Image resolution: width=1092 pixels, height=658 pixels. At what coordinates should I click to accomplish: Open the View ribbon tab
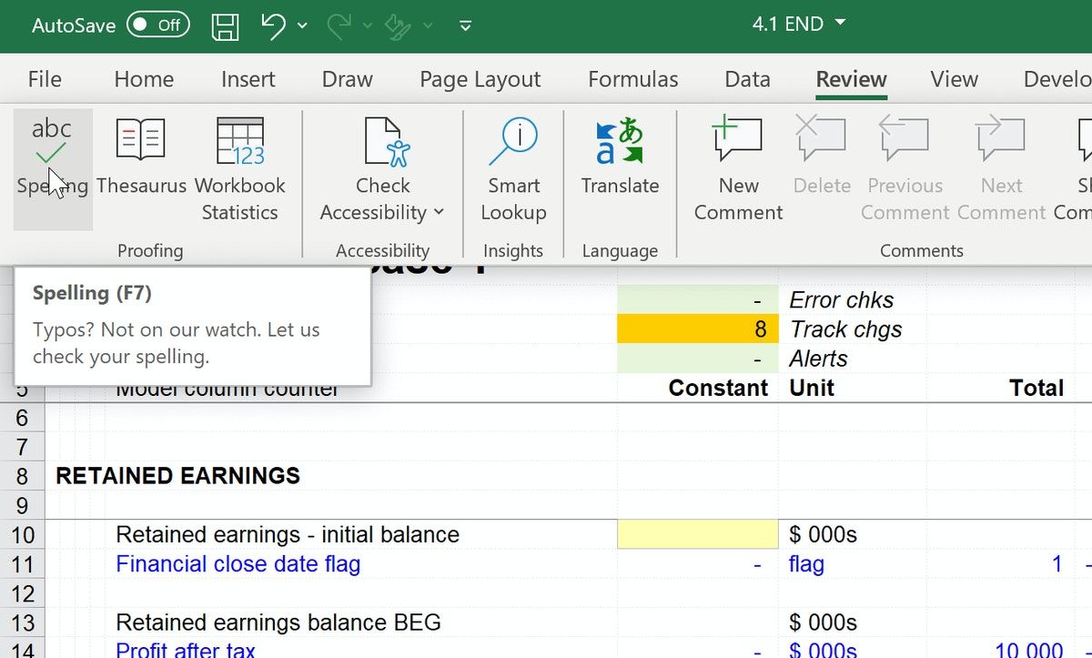click(953, 80)
